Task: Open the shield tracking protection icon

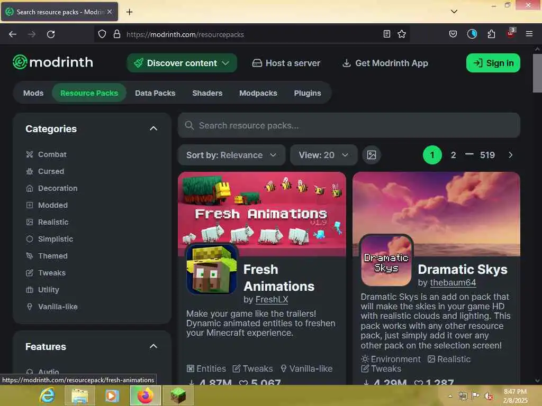Action: [102, 34]
